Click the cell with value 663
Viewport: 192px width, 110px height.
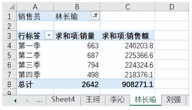[x=77, y=45]
